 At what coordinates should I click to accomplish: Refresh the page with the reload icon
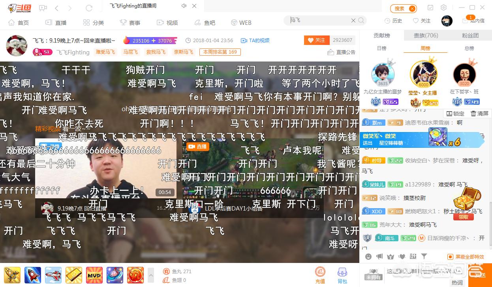pyautogui.click(x=89, y=8)
